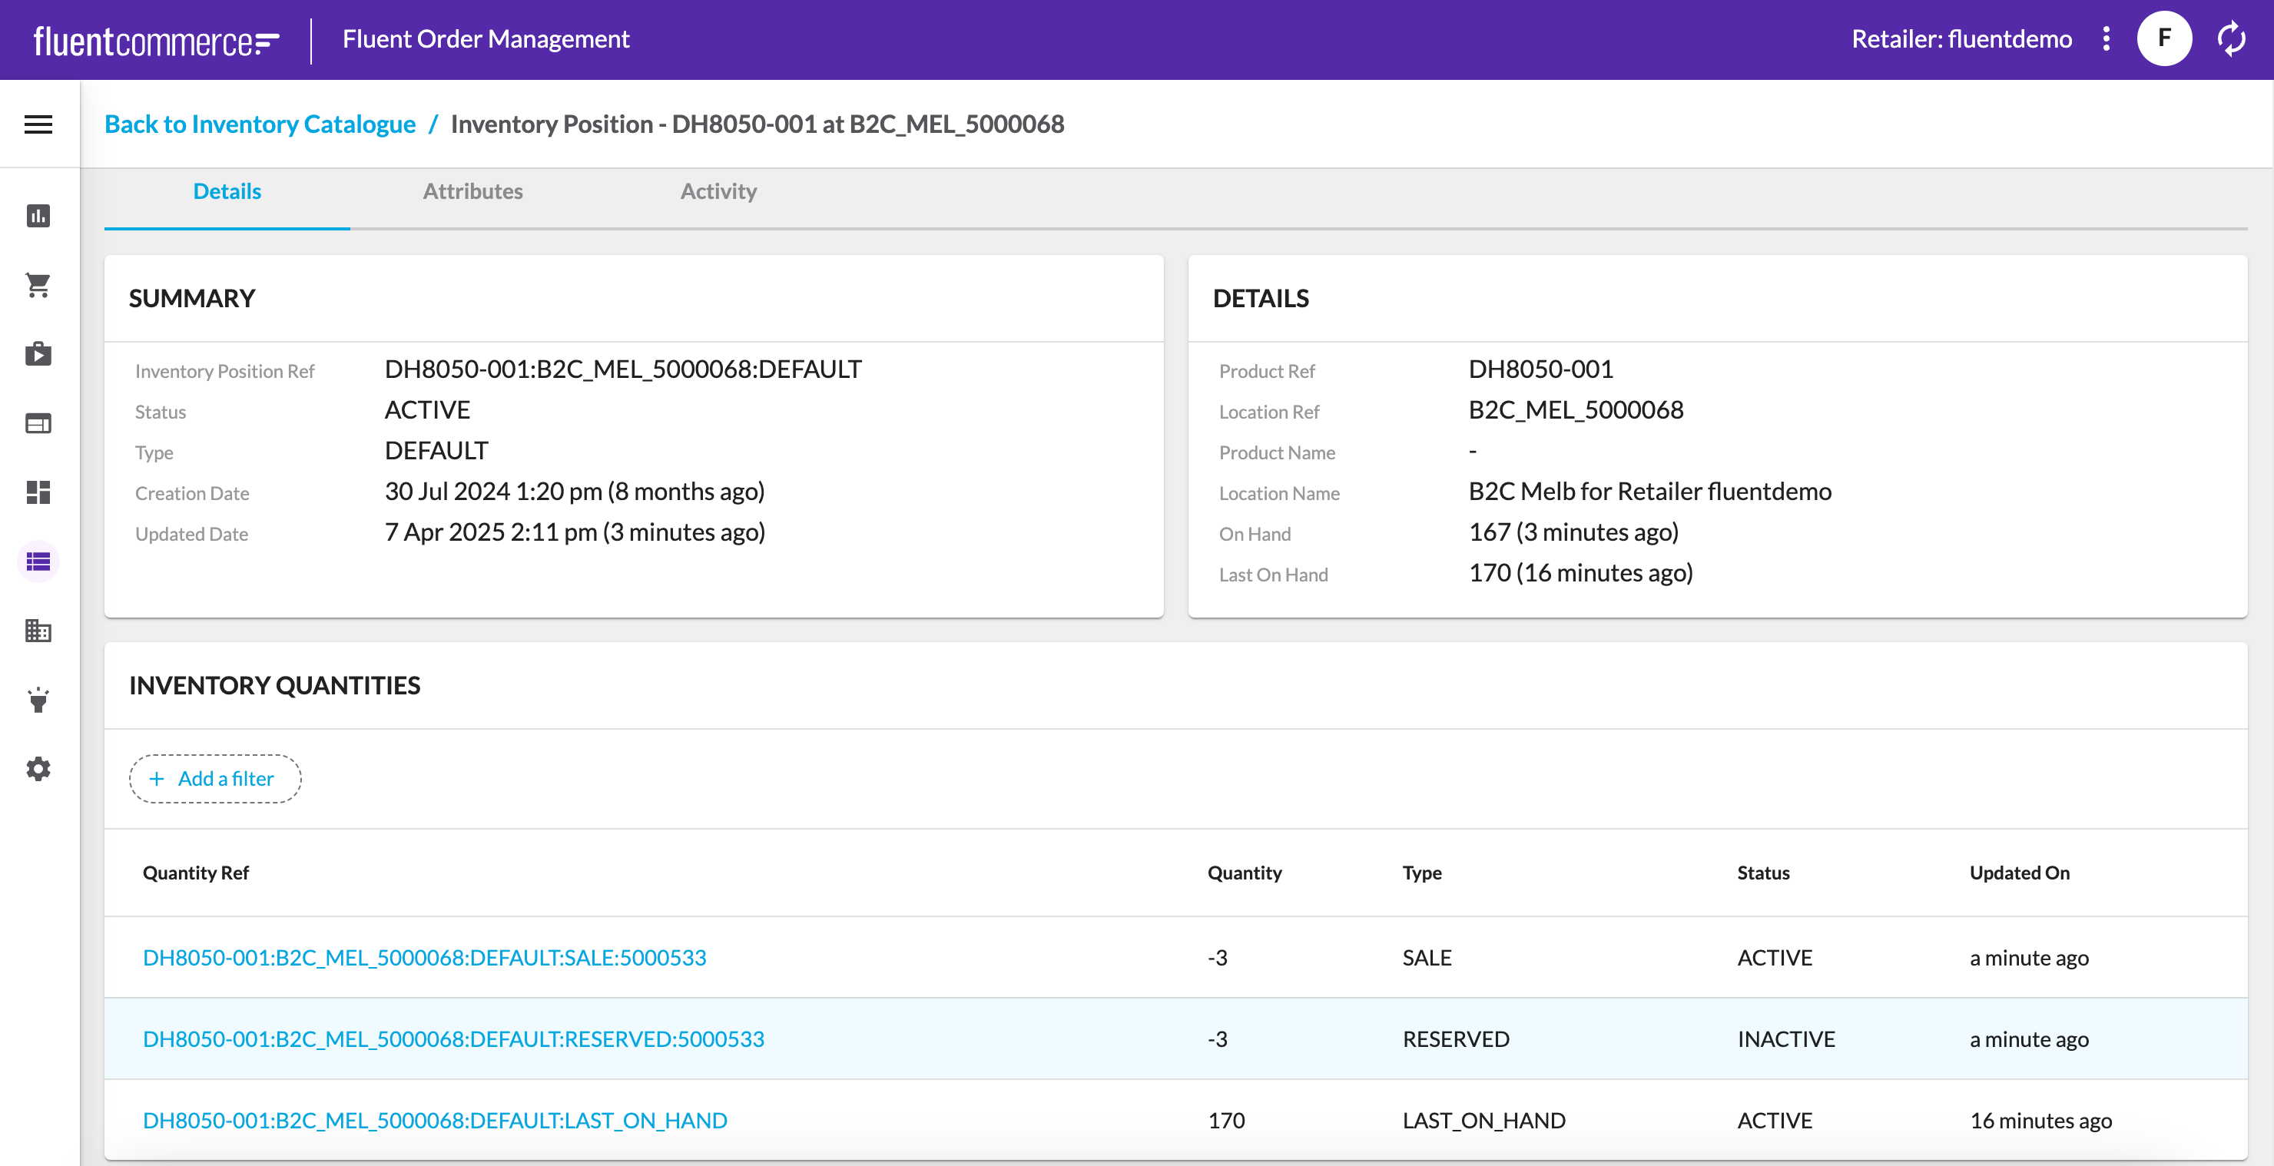
Task: Open the Orders shopping cart icon
Action: 38,284
